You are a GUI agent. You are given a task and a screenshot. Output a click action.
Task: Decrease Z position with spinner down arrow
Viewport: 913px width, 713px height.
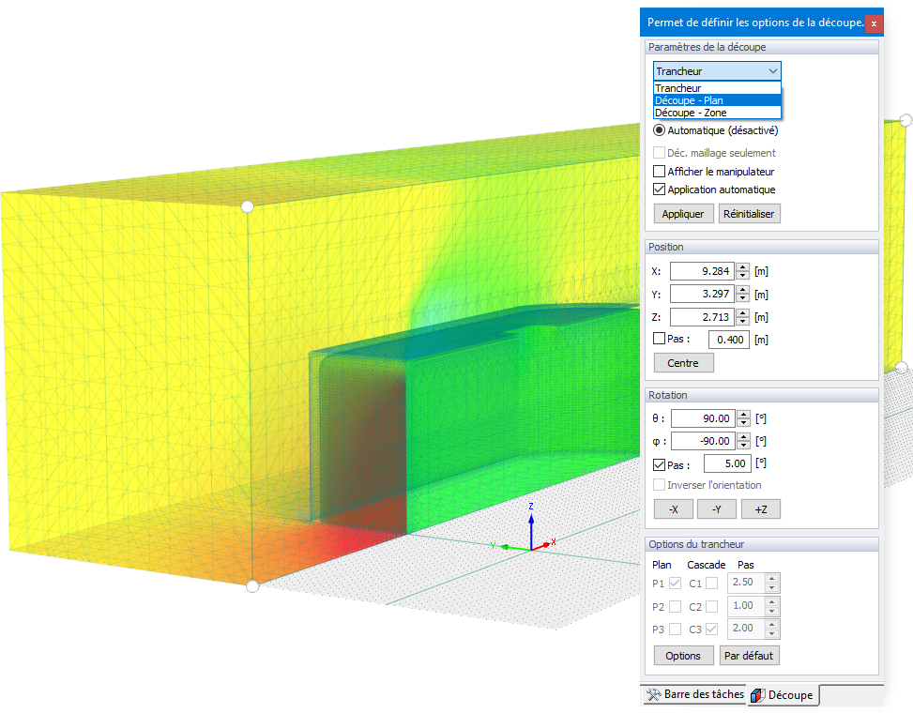(x=742, y=321)
